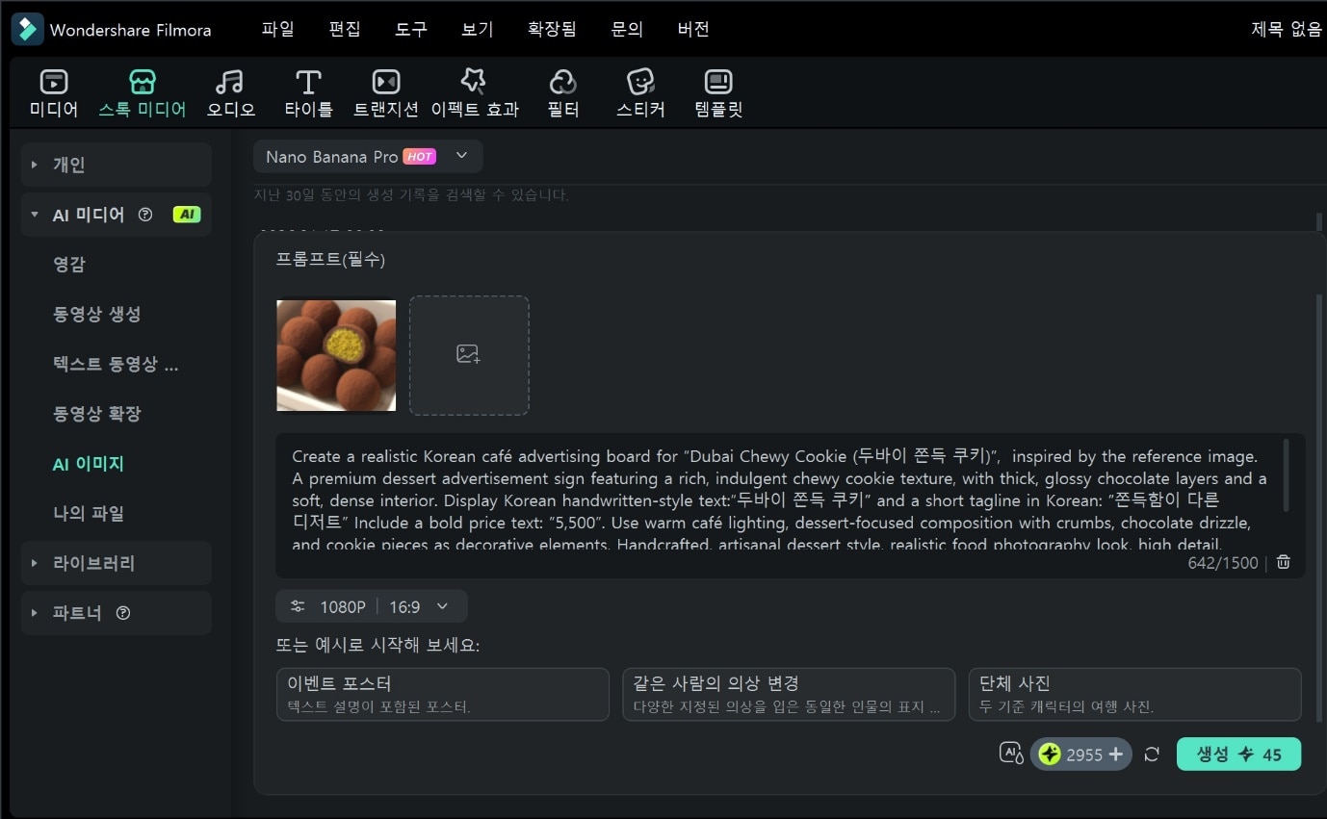
Task: Select the 오디오 (Audio) icon in toolbar
Action: tap(230, 92)
